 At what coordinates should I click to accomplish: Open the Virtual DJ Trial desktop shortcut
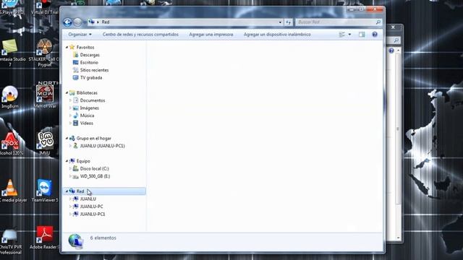45,8
